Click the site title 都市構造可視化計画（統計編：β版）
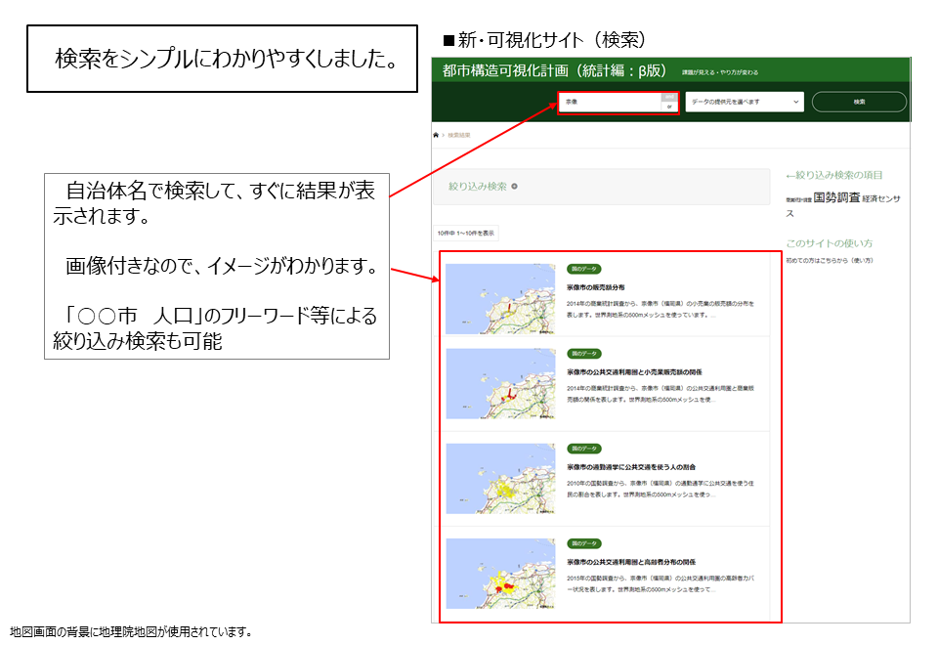The height and width of the screenshot is (645, 938). pos(554,71)
